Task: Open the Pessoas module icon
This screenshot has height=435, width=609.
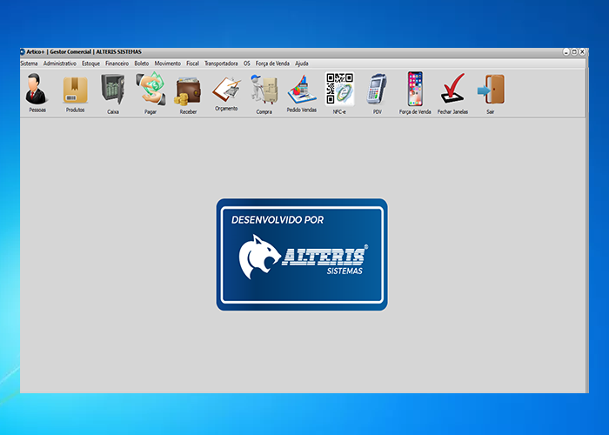Action: pyautogui.click(x=37, y=89)
